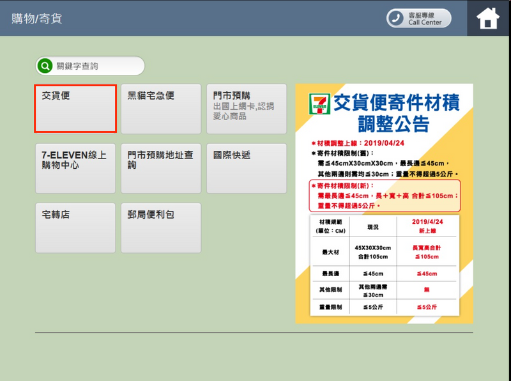The height and width of the screenshot is (381, 511).
Task: Click the 其他限制 row label in table
Action: pos(330,290)
